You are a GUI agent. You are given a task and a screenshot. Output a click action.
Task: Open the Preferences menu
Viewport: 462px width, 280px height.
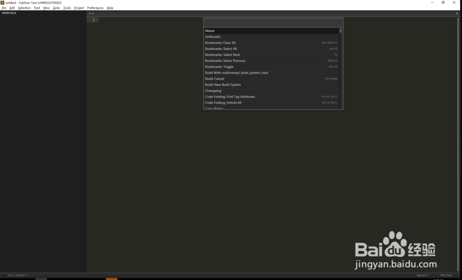95,8
